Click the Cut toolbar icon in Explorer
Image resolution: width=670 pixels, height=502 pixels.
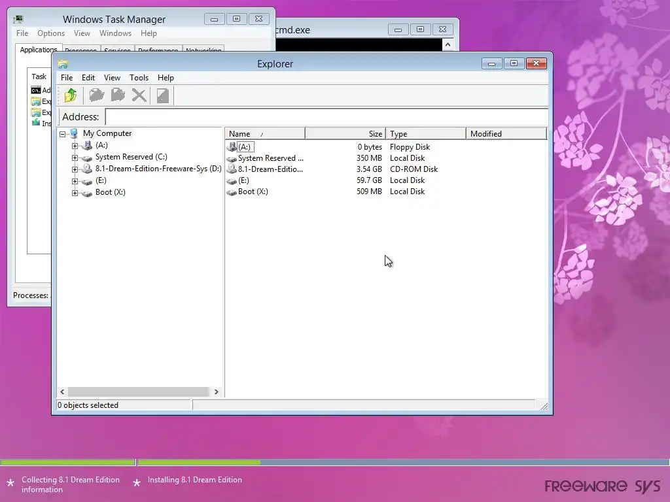(97, 95)
